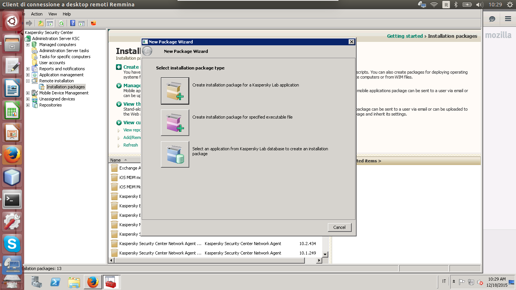The height and width of the screenshot is (290, 516).
Task: Expand the Unassigned devices node
Action: pyautogui.click(x=28, y=99)
